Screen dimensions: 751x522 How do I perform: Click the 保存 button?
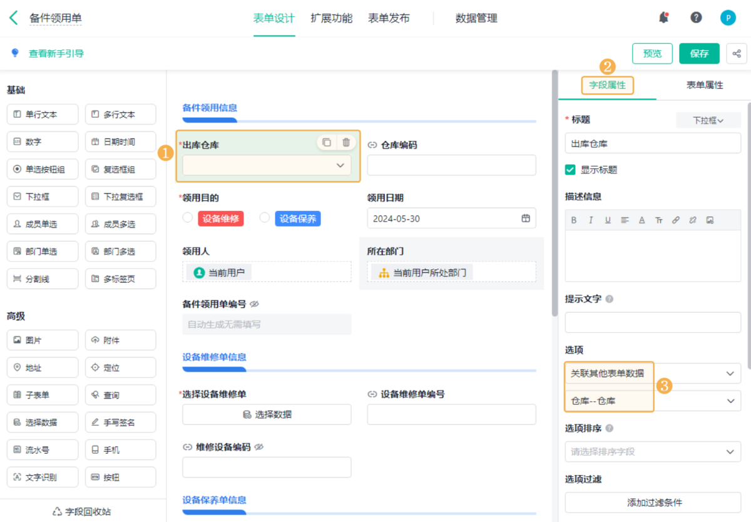tap(699, 54)
